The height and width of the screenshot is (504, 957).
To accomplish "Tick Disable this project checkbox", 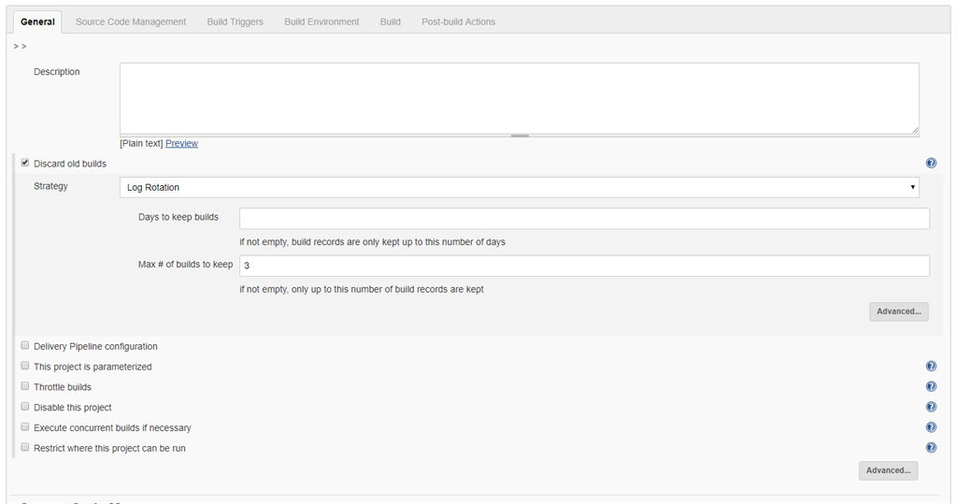I will (x=25, y=407).
